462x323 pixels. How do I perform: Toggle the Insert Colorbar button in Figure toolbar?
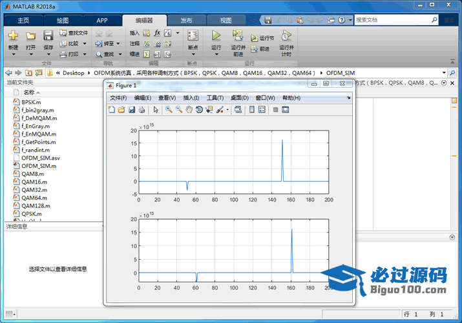251,110
